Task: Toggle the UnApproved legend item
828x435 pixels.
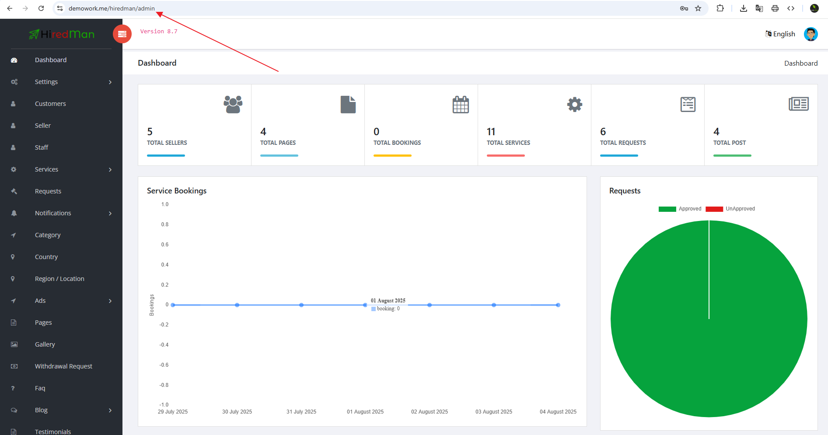Action: tap(730, 209)
